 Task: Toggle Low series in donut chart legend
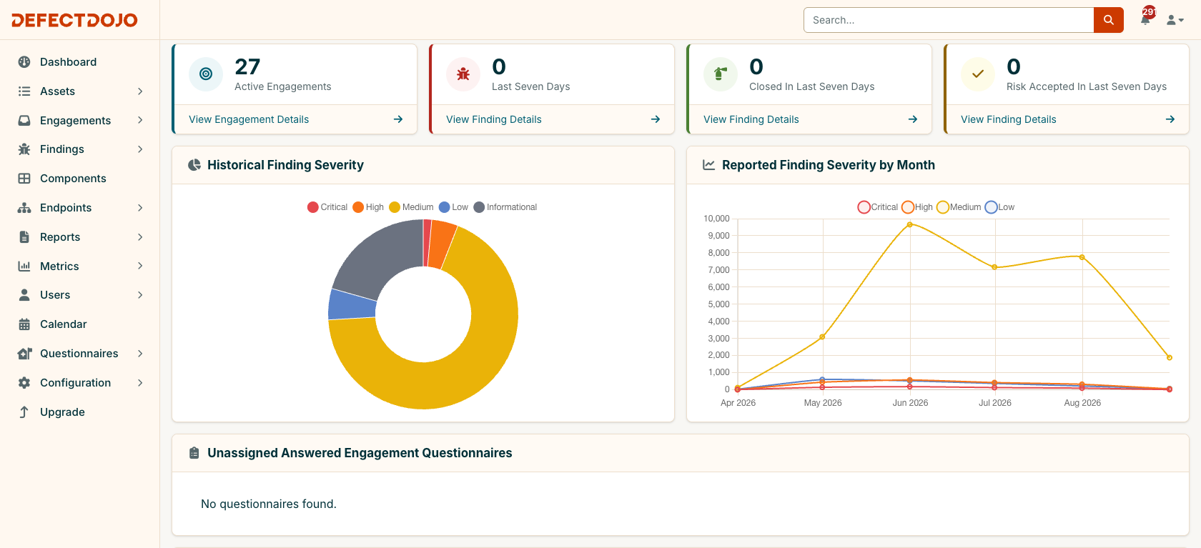pyautogui.click(x=453, y=207)
